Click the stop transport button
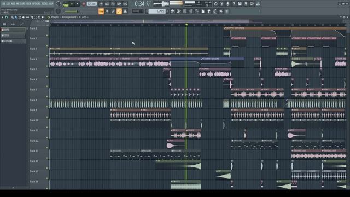 point(78,4)
